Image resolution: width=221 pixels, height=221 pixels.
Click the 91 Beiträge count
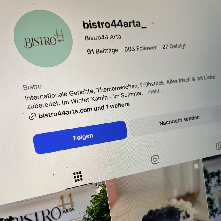[x=103, y=51]
